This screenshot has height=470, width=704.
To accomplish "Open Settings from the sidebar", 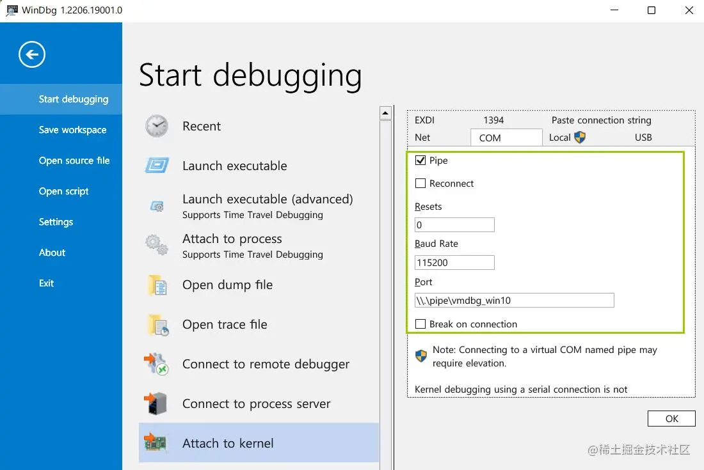I will [x=61, y=222].
